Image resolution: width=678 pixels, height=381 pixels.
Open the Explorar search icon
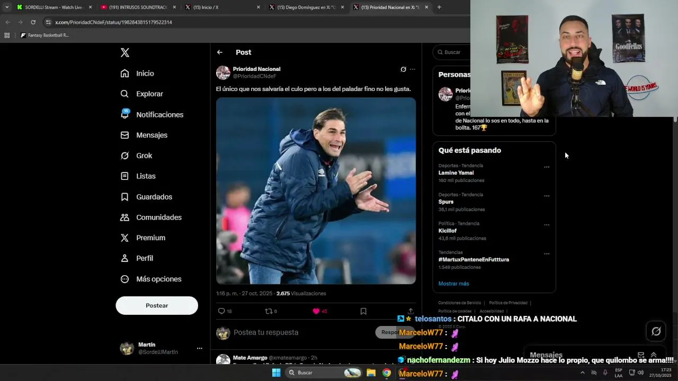coord(124,94)
